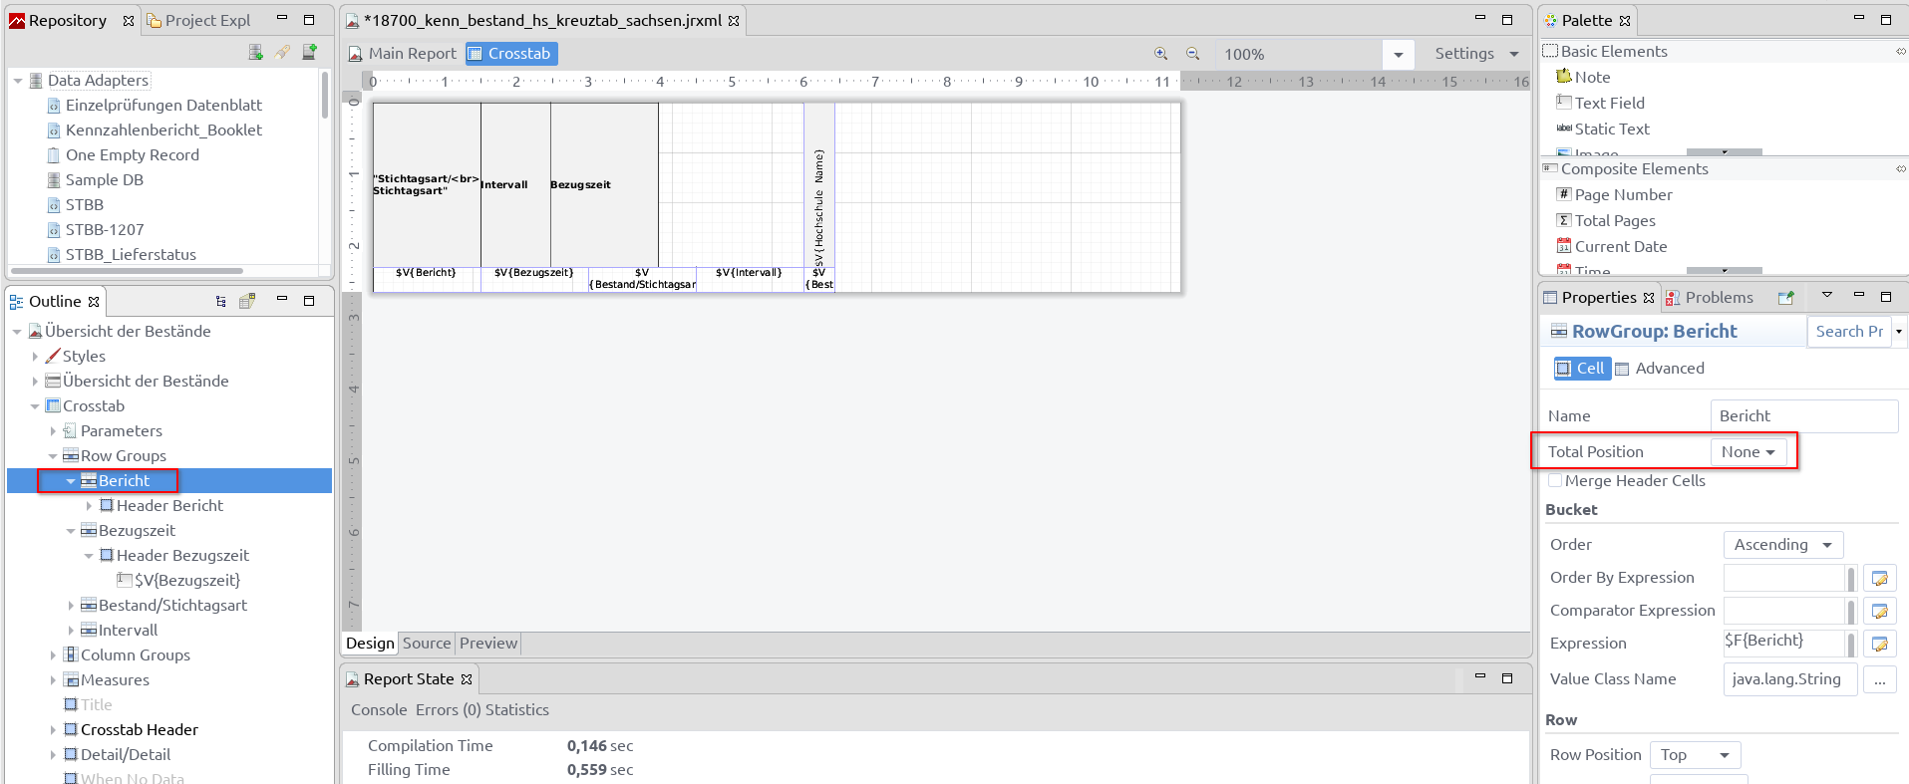Expand the Crosstab Header node
1909x784 pixels.
(x=54, y=730)
